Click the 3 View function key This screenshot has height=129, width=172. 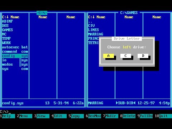click(42, 116)
